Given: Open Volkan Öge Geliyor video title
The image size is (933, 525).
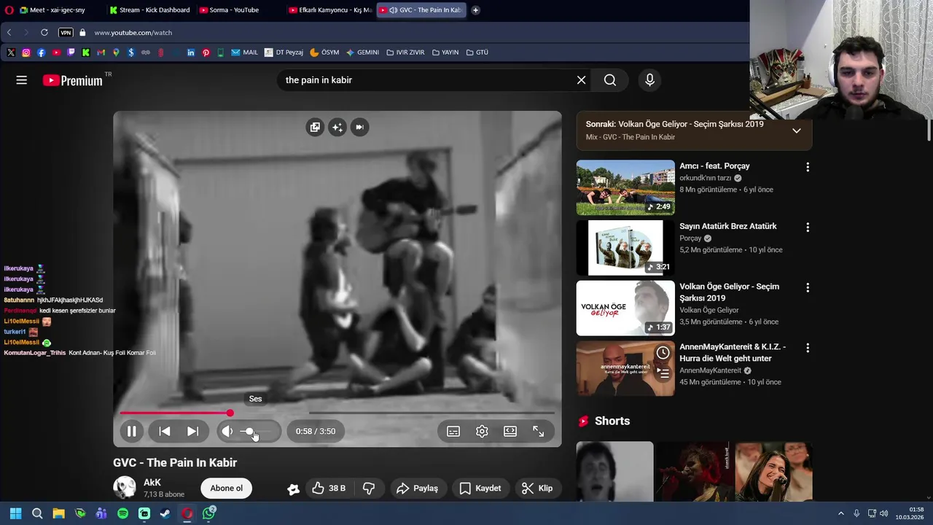Looking at the screenshot, I should pos(729,292).
